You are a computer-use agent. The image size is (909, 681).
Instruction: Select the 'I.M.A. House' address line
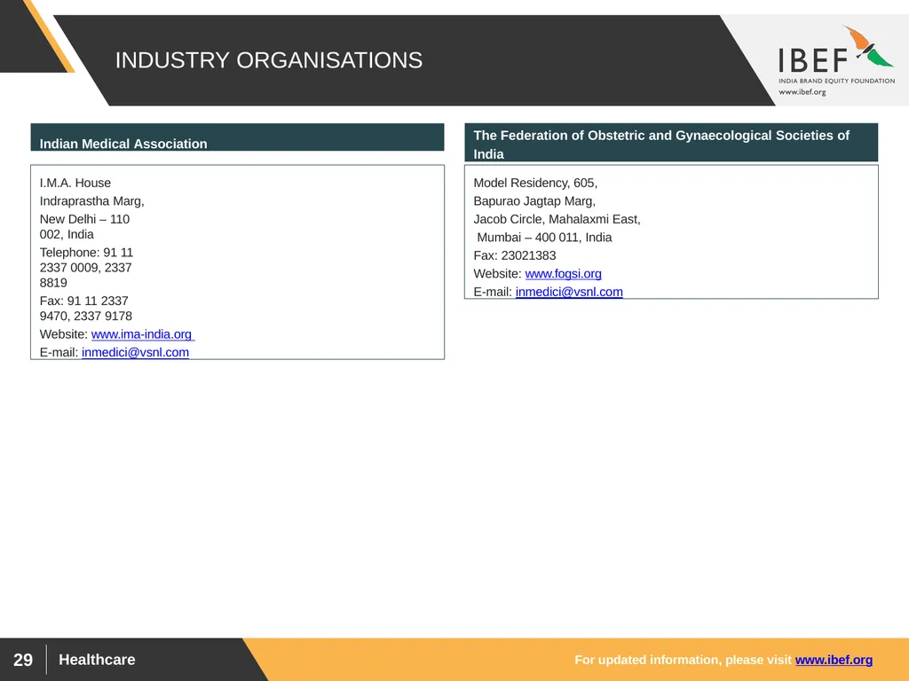(75, 183)
